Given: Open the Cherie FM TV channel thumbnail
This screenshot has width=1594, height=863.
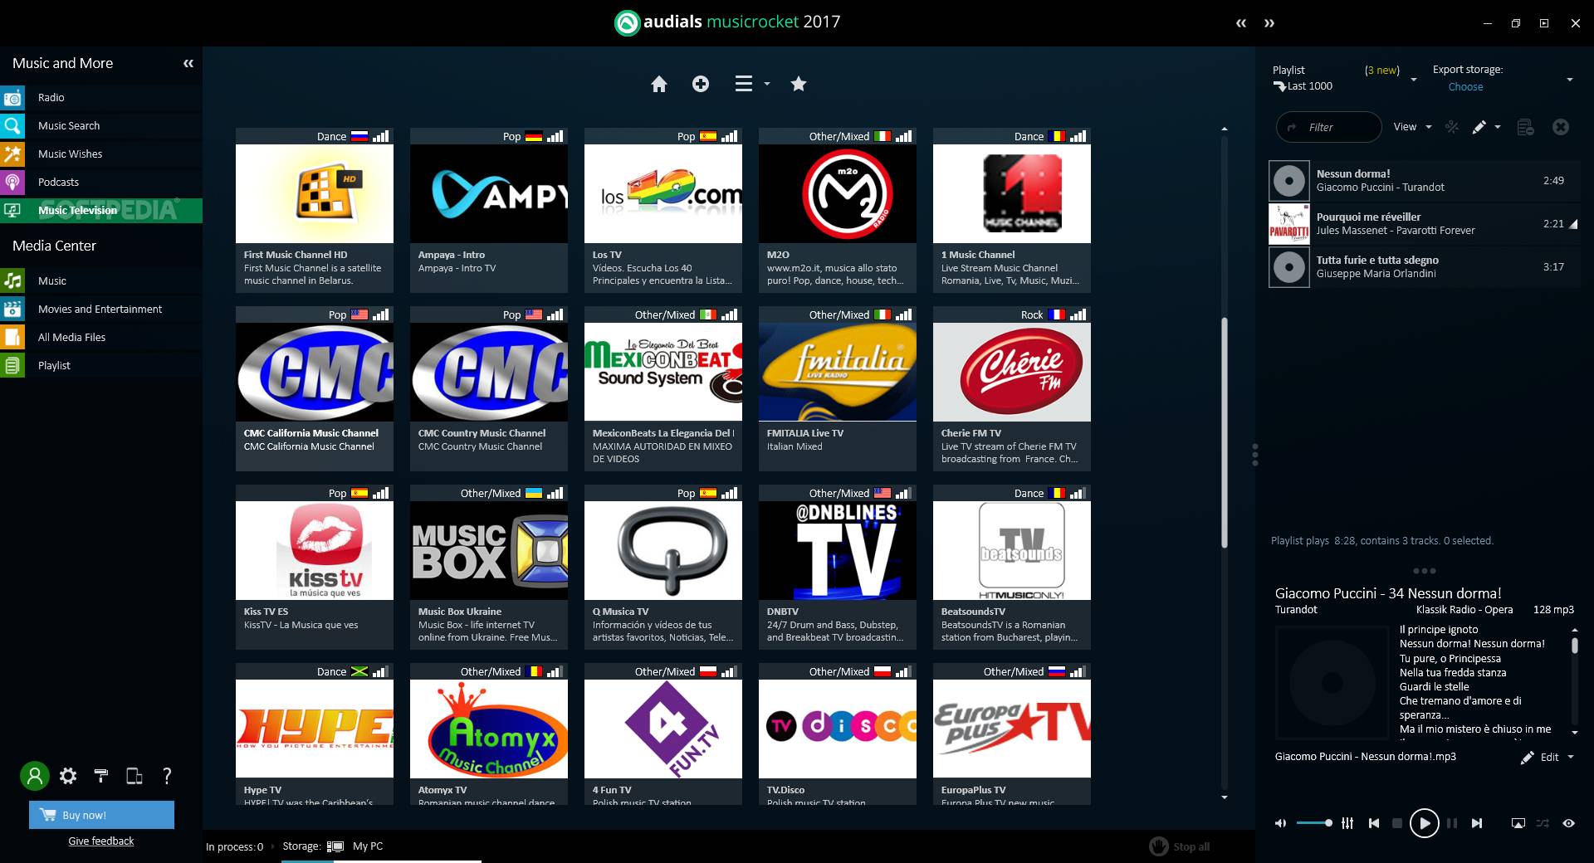Looking at the screenshot, I should [x=1012, y=372].
